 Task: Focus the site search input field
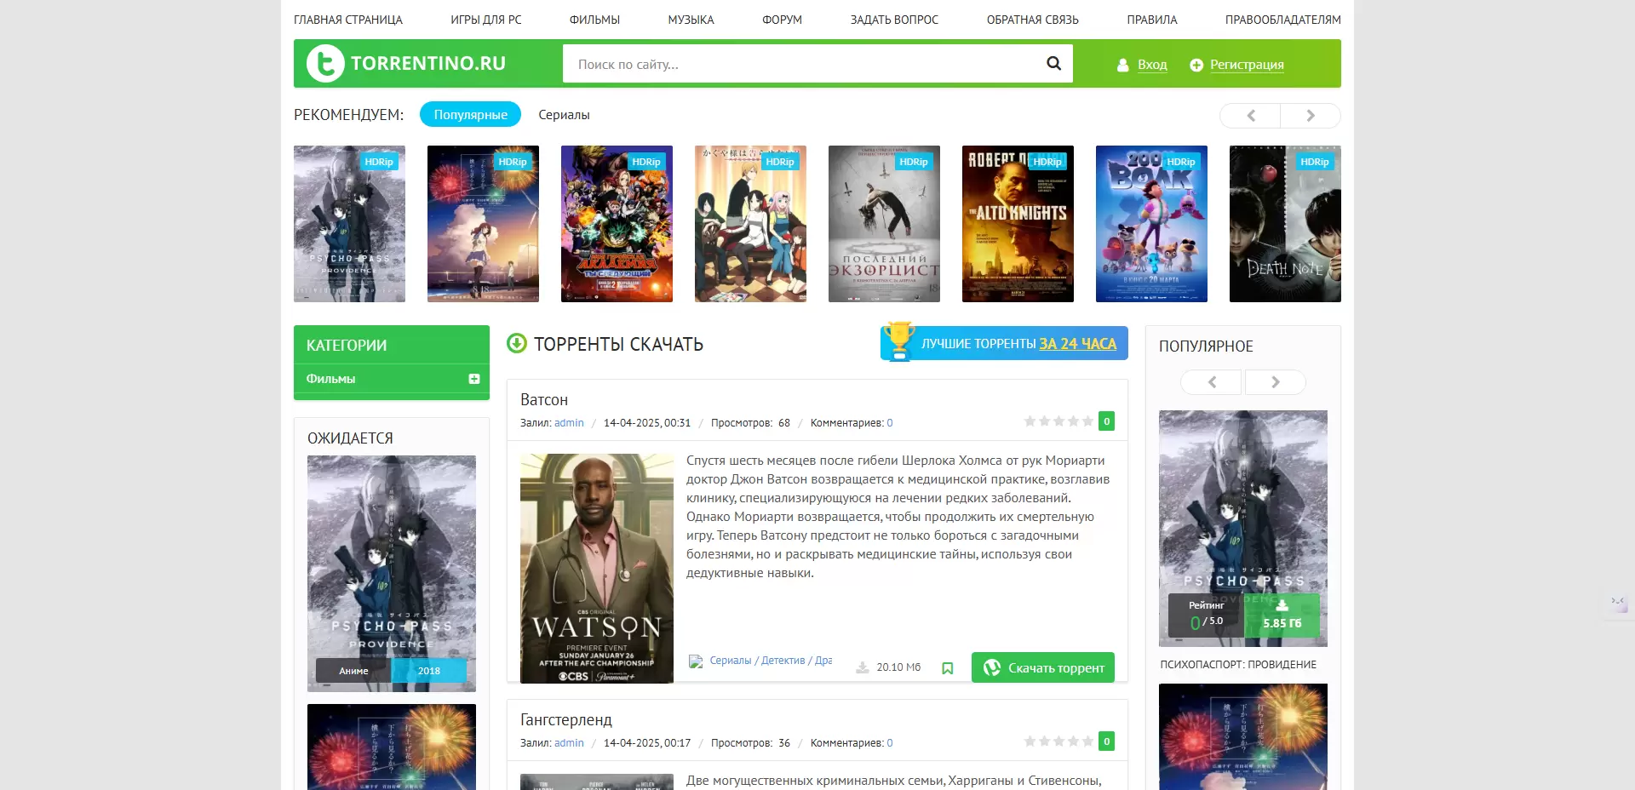(x=800, y=64)
